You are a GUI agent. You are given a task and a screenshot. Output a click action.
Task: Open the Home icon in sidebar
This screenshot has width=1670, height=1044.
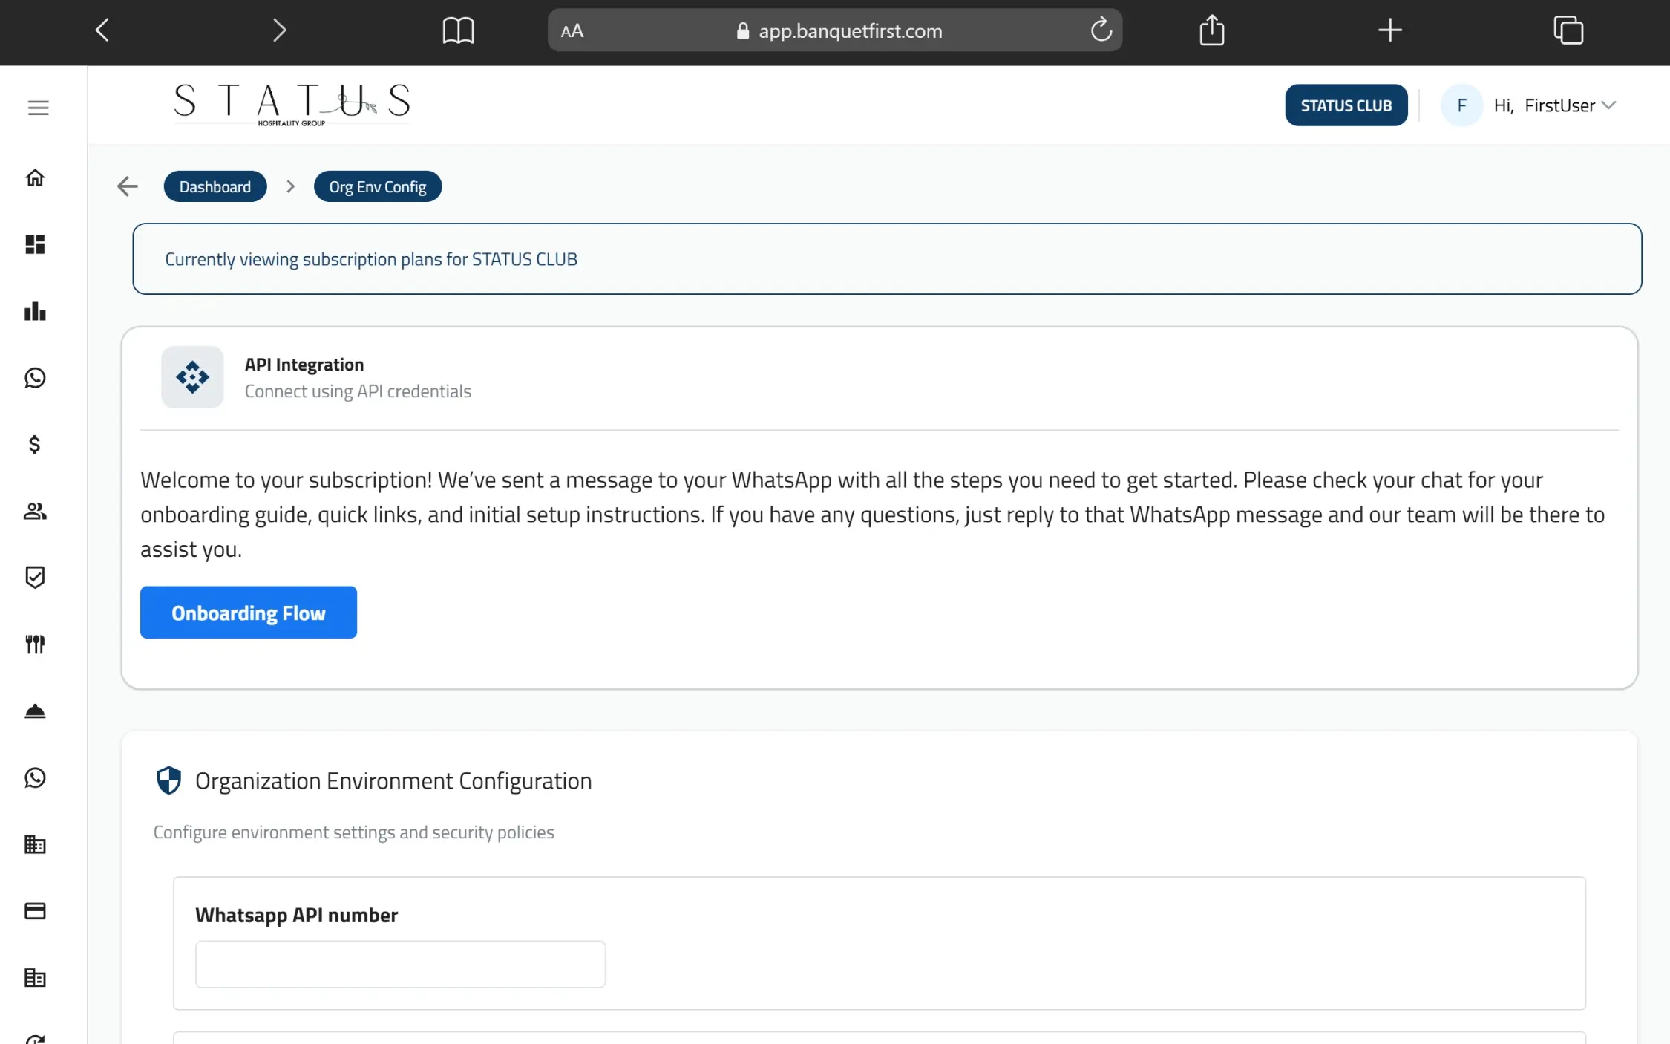point(35,177)
